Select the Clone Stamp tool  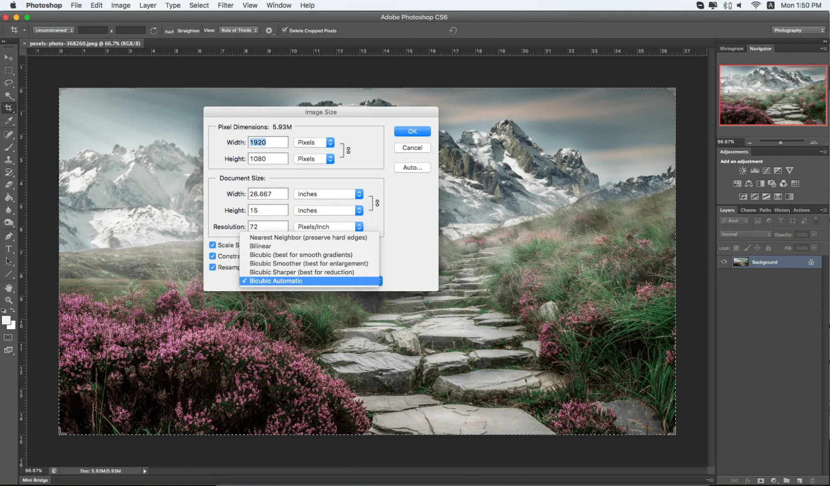pos(9,160)
